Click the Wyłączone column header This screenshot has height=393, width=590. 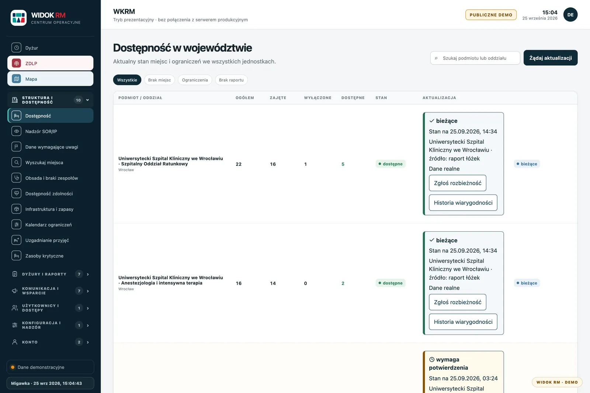click(317, 98)
